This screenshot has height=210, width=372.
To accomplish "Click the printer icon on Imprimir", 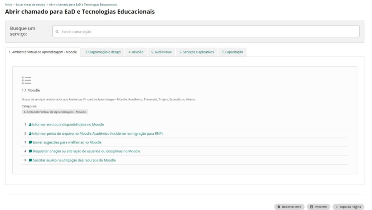I will [311, 207].
